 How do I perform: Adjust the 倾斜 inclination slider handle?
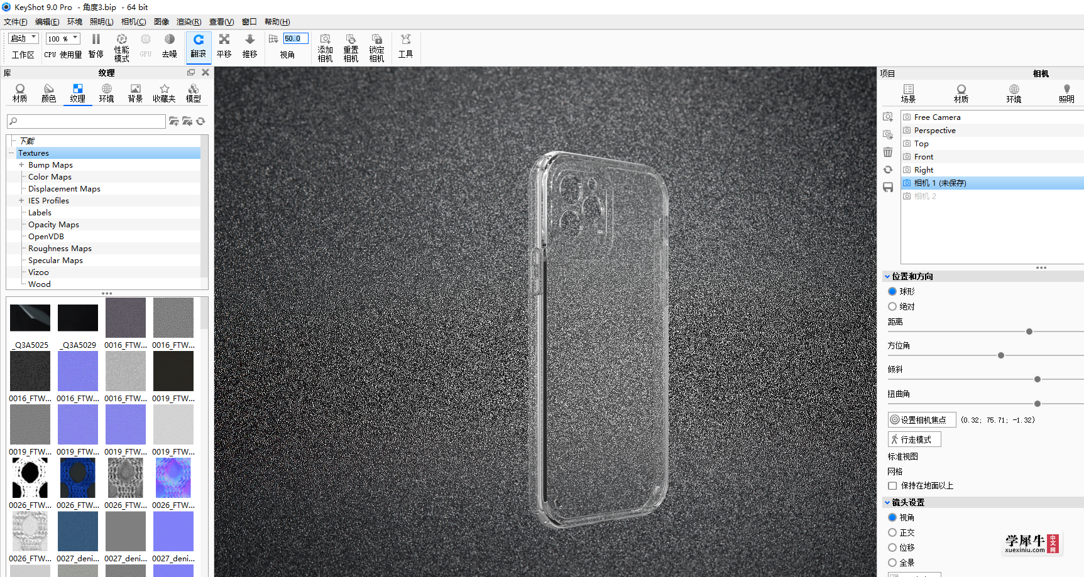point(1037,379)
